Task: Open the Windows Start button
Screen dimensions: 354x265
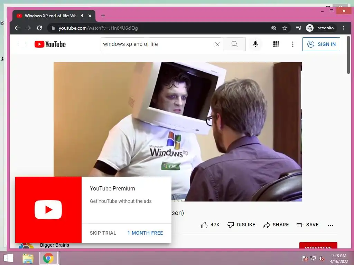Action: click(8, 258)
